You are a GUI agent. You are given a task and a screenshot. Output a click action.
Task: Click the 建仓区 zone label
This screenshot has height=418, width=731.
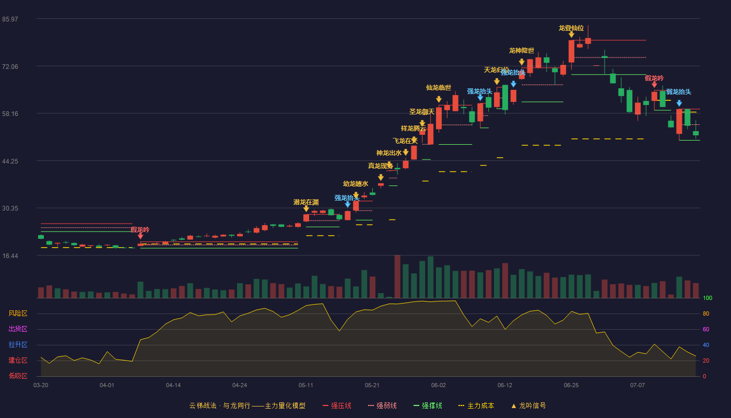click(x=18, y=361)
